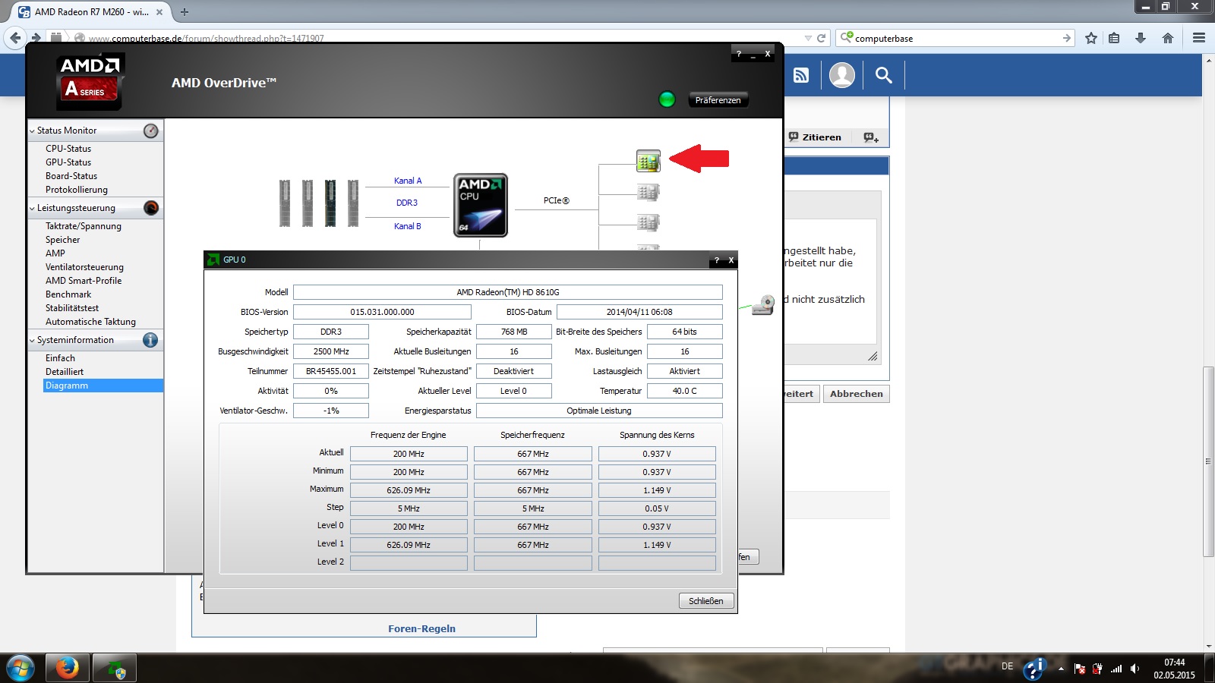Image resolution: width=1215 pixels, height=683 pixels.
Task: Click Schließen in the GPU 0 dialog
Action: click(706, 601)
